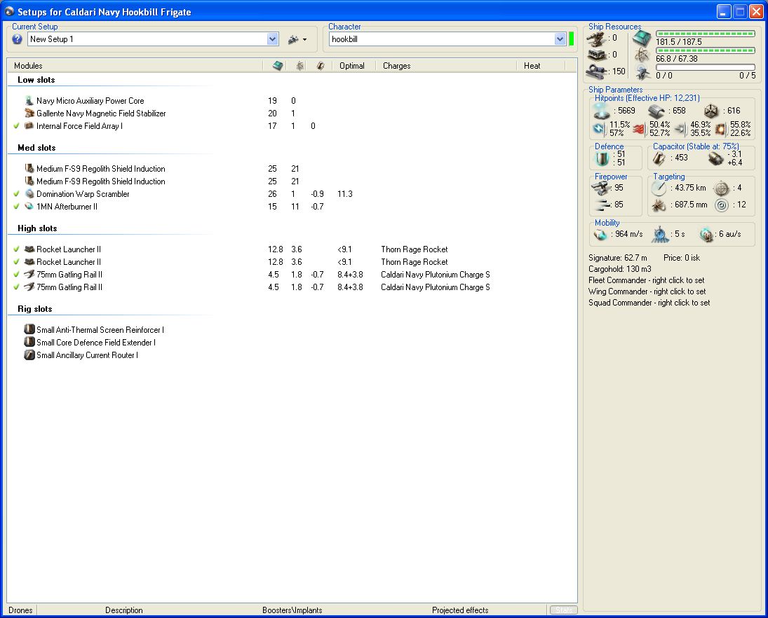Viewport: 768px width, 618px height.
Task: Click the Small Core Defence Field Extender icon
Action: click(29, 342)
